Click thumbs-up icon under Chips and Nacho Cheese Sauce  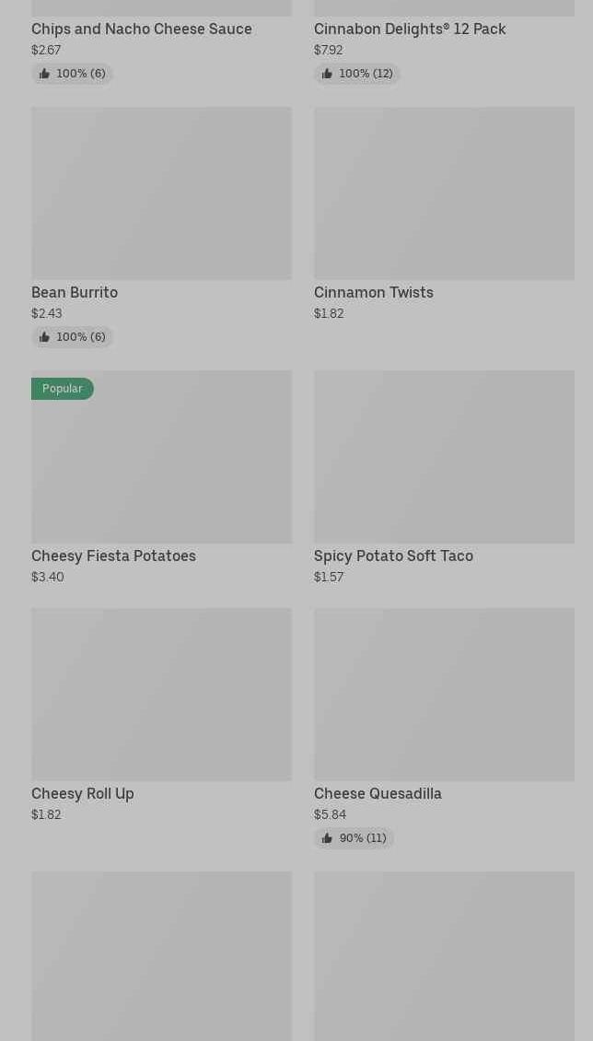coord(44,74)
